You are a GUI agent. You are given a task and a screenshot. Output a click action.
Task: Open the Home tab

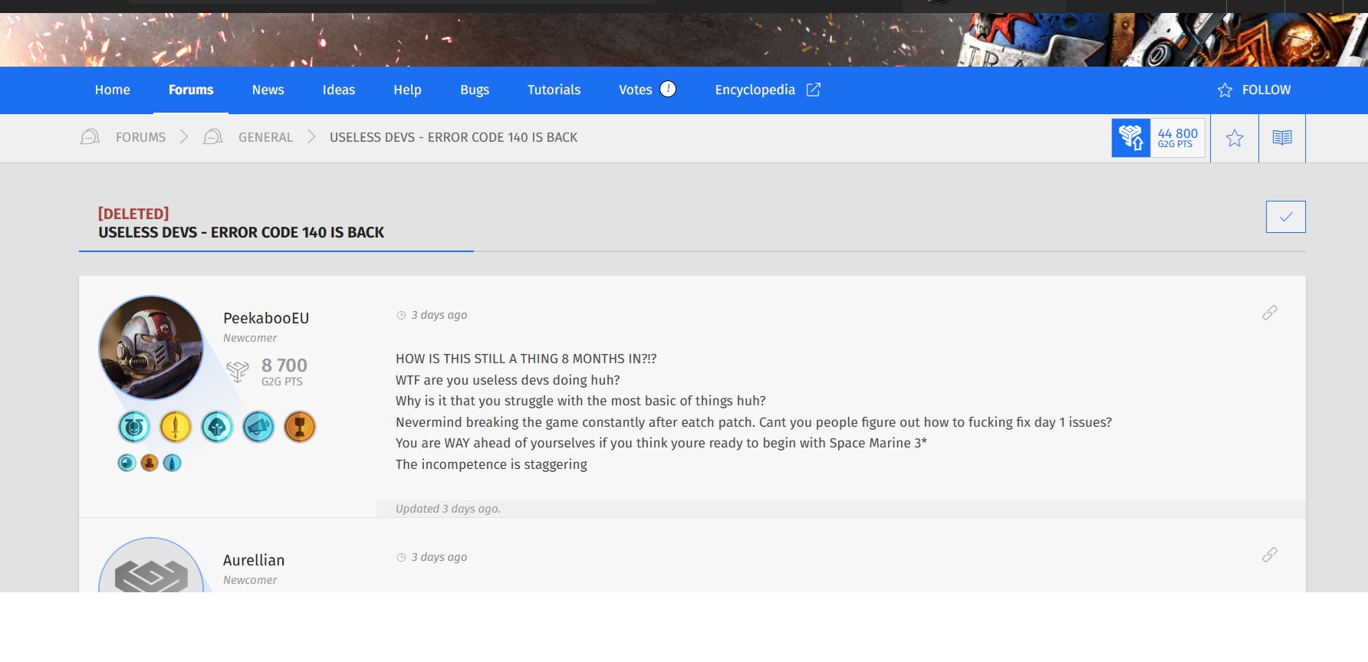point(113,90)
